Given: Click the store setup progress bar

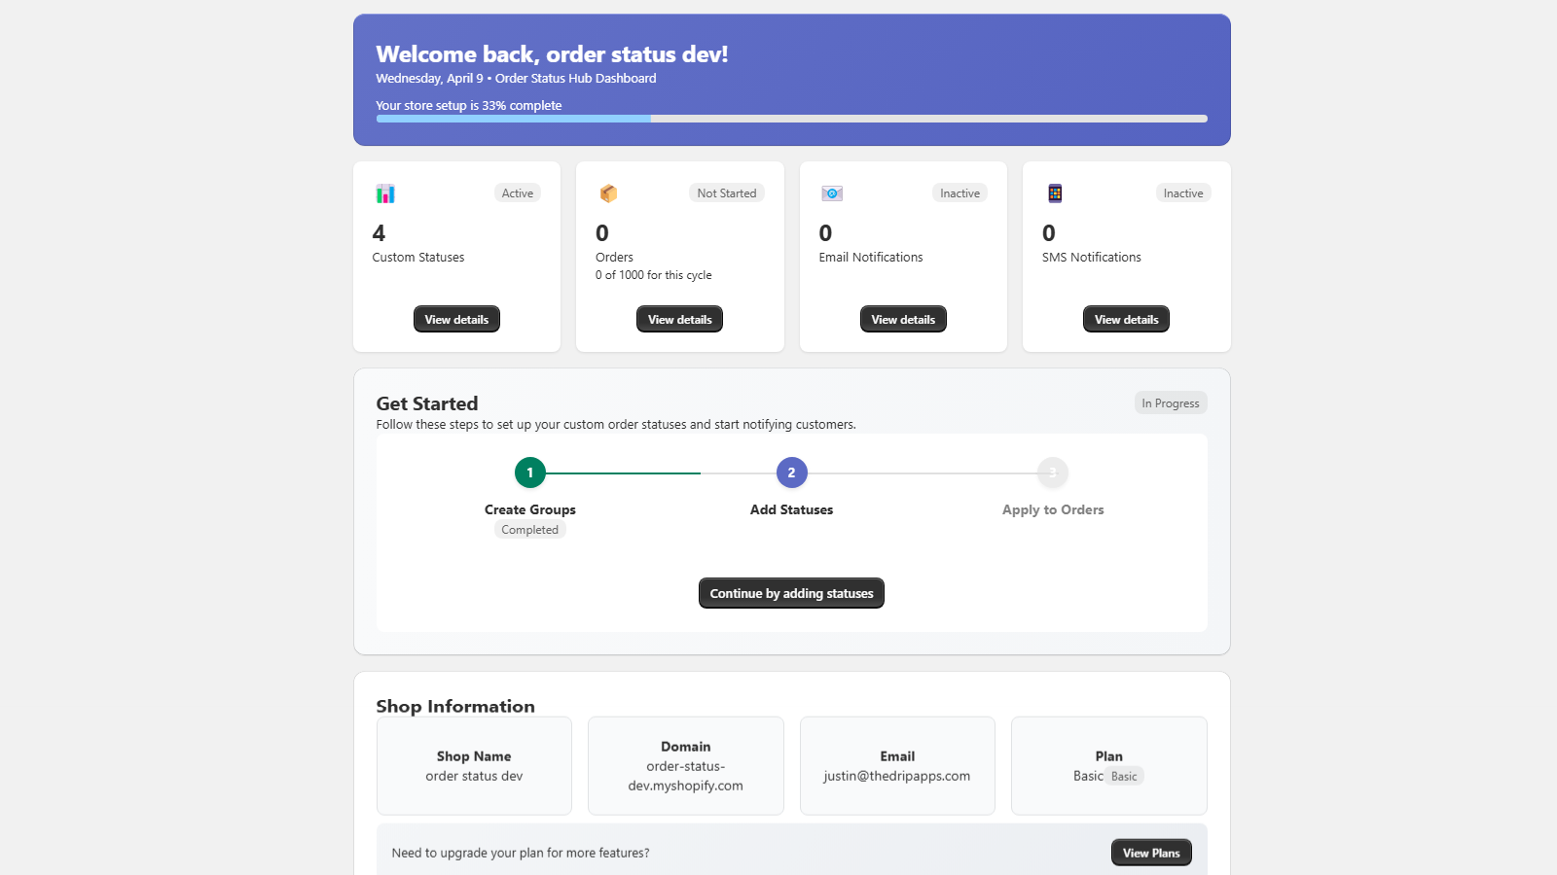Looking at the screenshot, I should (x=790, y=119).
